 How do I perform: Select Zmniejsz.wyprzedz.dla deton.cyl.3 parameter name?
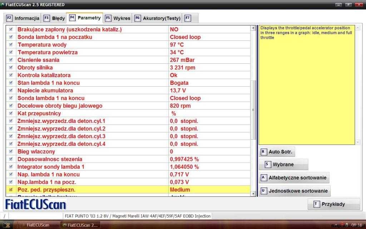click(61, 136)
